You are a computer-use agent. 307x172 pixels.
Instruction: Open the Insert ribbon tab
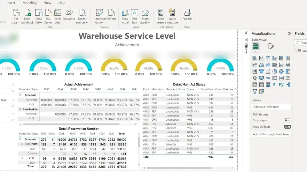tap(11, 3)
